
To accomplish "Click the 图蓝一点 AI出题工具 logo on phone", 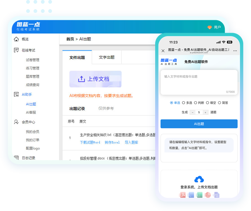I will [x=169, y=61].
